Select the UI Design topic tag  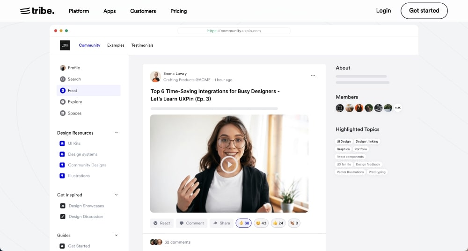[344, 141]
